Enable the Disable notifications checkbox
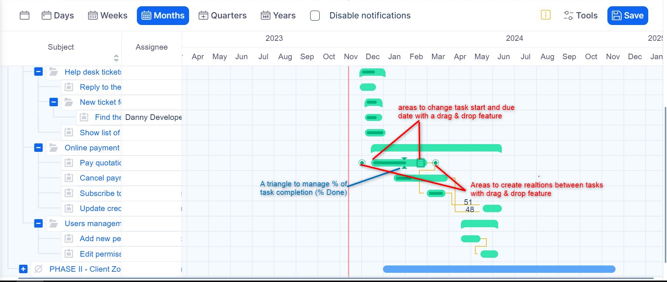This screenshot has height=282, width=667. pos(315,16)
